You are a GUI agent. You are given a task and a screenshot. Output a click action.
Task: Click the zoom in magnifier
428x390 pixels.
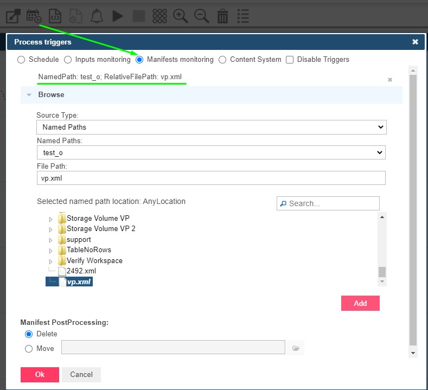pyautogui.click(x=181, y=16)
